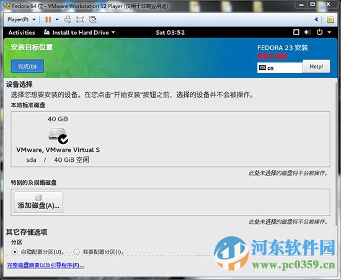
Task: Click the checkmark badge on the disk
Action: coord(63,139)
